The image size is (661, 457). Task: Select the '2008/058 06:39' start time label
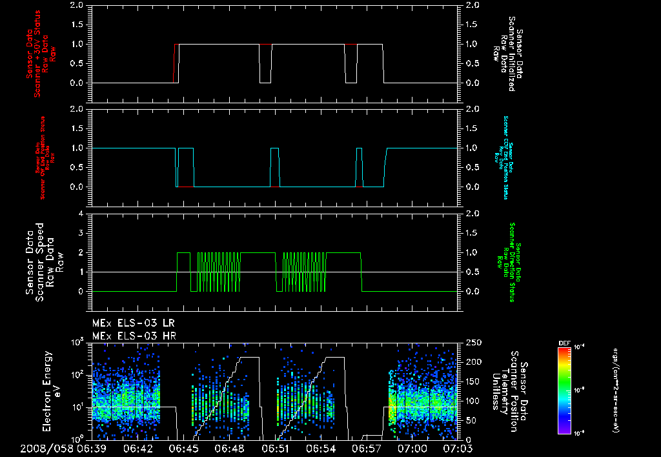(x=63, y=449)
